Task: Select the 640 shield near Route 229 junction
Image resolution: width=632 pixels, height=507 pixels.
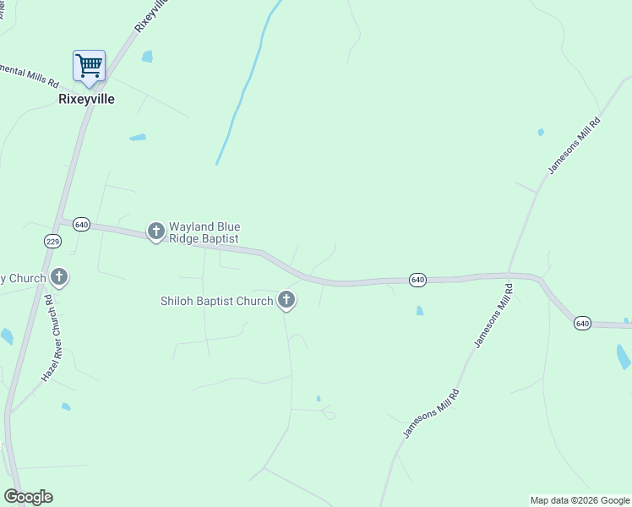Action: 81,225
